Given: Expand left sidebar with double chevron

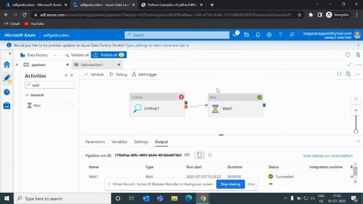Looking at the screenshot, I should [x=10, y=53].
